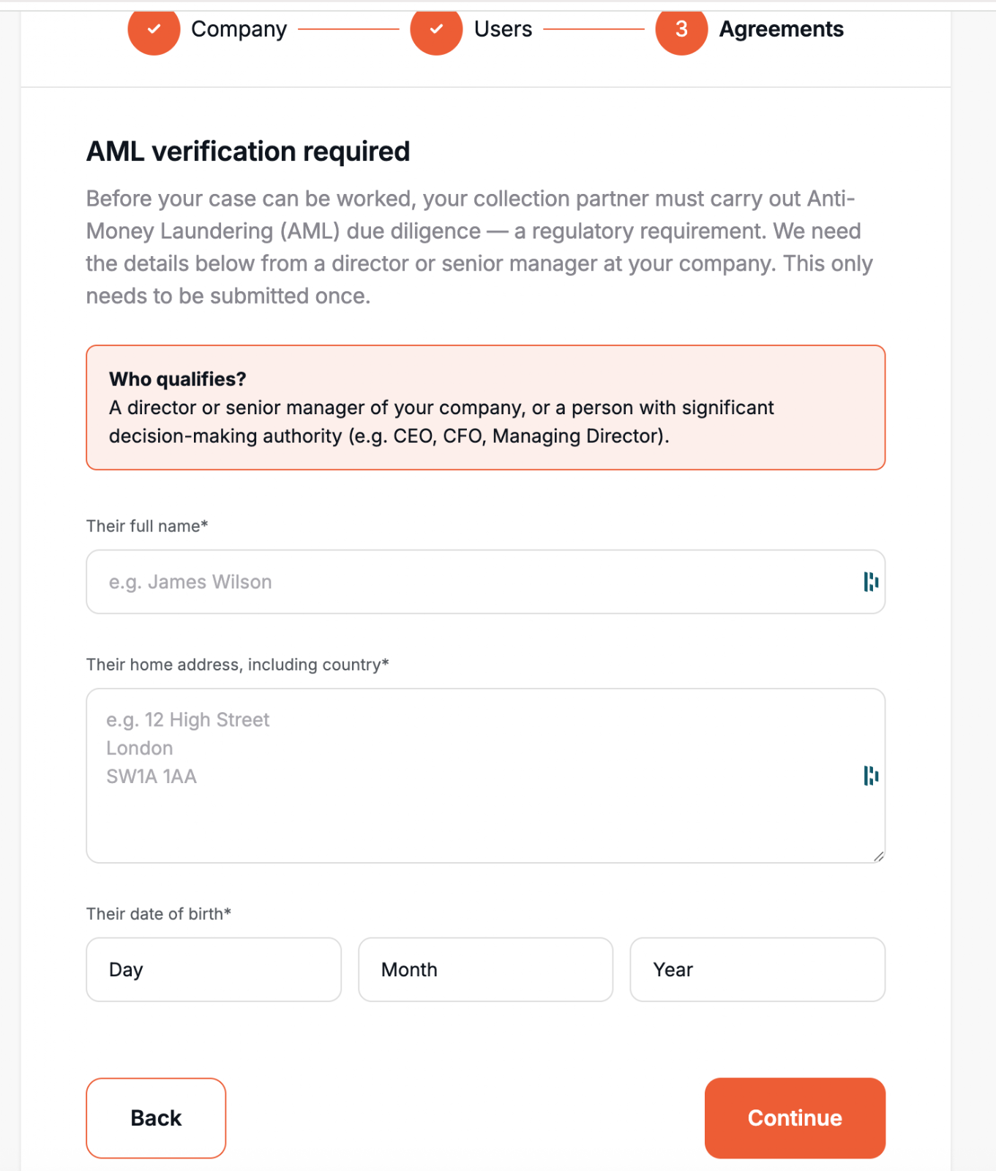Click the Users step checkmark circle
Viewport: 996px width, 1171px height.
[436, 29]
